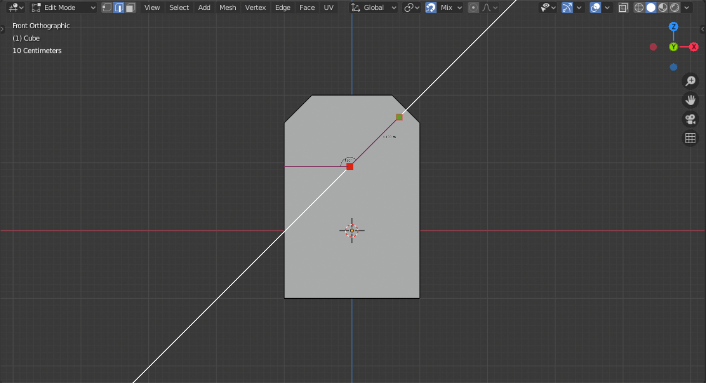
Task: Switch to rendered shading
Action: coord(674,7)
